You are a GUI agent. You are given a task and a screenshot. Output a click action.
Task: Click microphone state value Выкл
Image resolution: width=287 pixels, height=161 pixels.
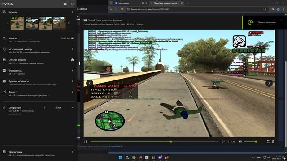point(58,108)
